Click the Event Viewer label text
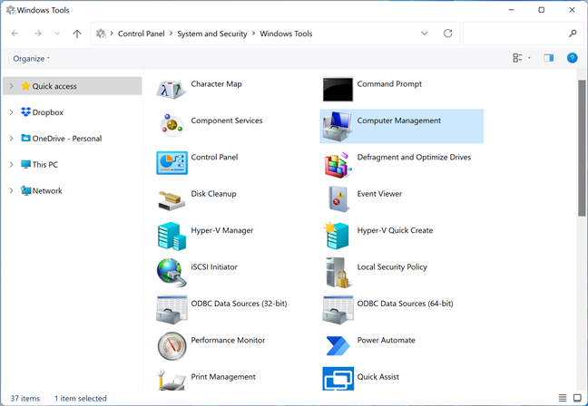Image resolution: width=588 pixels, height=406 pixels. point(379,194)
